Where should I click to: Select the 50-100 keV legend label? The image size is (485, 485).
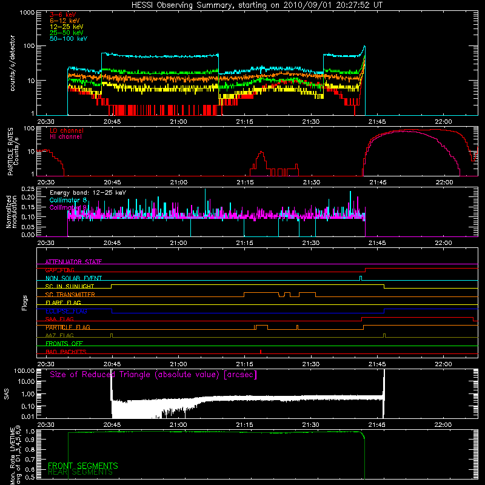[x=69, y=39]
